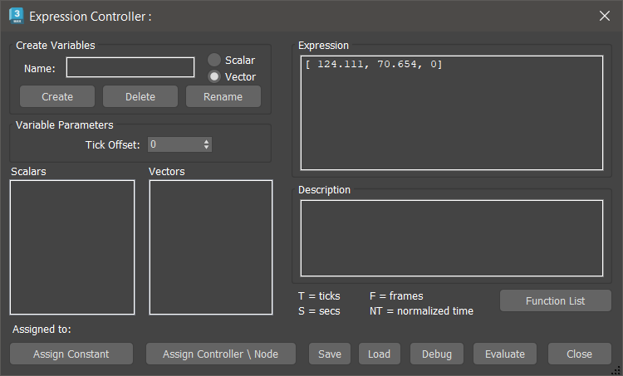Click Assign Controller \ Node button
Viewport: 623px width, 376px height.
point(221,354)
